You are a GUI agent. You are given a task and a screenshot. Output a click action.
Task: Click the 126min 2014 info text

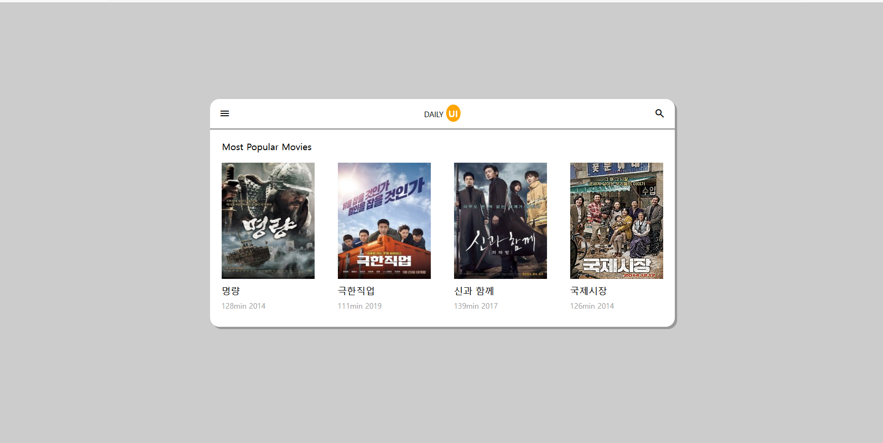click(592, 306)
